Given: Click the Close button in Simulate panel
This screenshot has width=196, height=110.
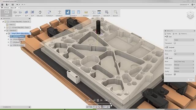Looking at the screenshot, I should [190, 79].
